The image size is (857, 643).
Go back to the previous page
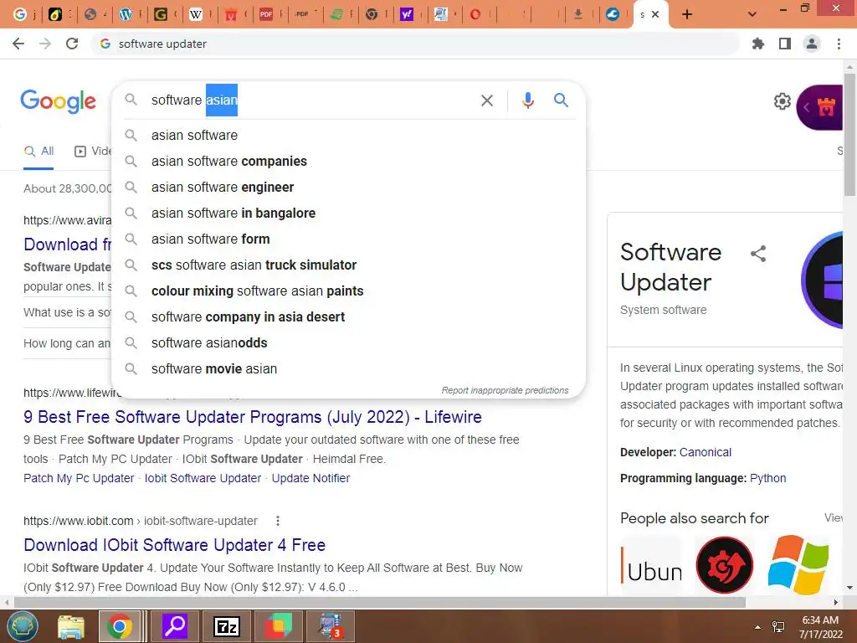(18, 44)
